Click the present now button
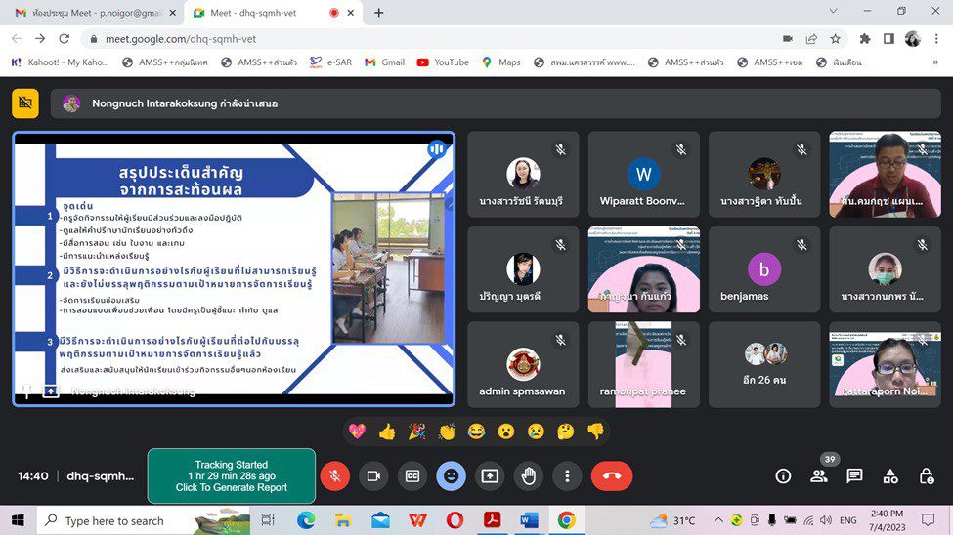Viewport: 953px width, 535px height. [x=490, y=476]
